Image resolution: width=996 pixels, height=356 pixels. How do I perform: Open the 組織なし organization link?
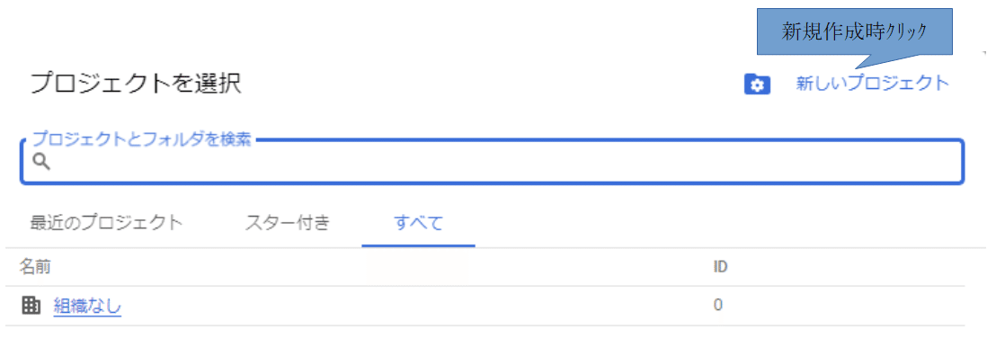[88, 307]
